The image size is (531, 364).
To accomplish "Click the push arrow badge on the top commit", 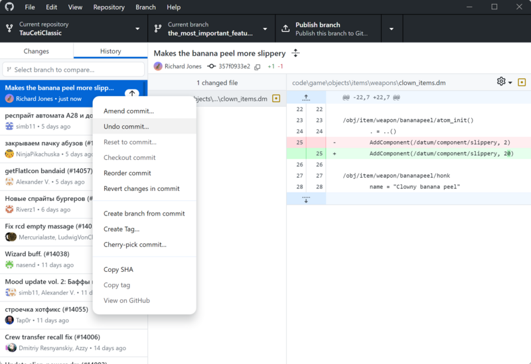I will pos(132,94).
